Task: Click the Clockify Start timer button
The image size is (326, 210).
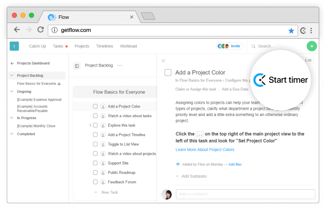Action: (280, 80)
